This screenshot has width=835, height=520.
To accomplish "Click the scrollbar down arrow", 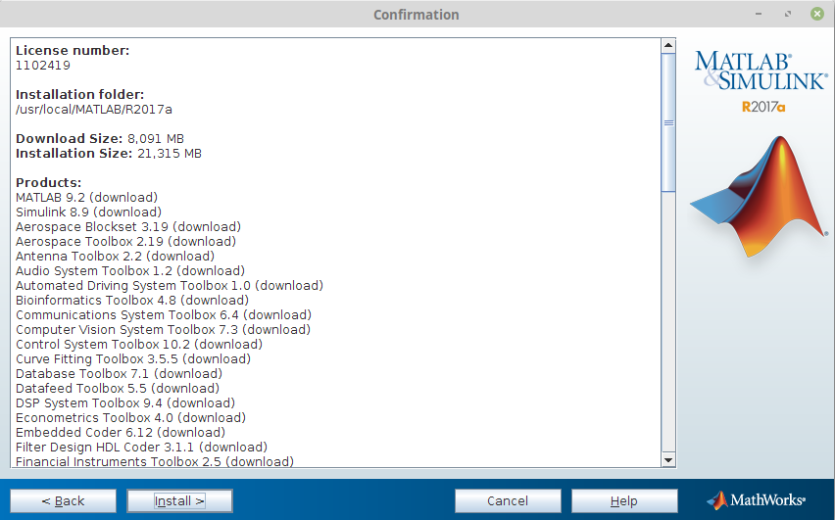I will point(668,459).
